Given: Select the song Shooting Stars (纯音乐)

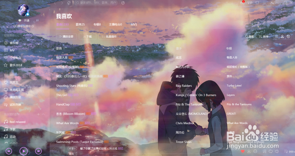Looking at the screenshot, I should (72, 86).
